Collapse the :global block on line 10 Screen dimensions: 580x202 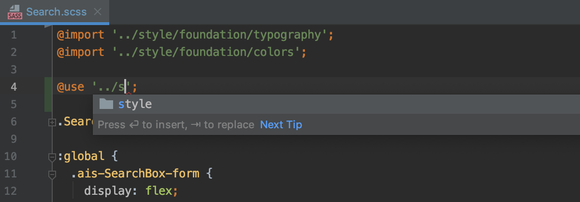52,157
